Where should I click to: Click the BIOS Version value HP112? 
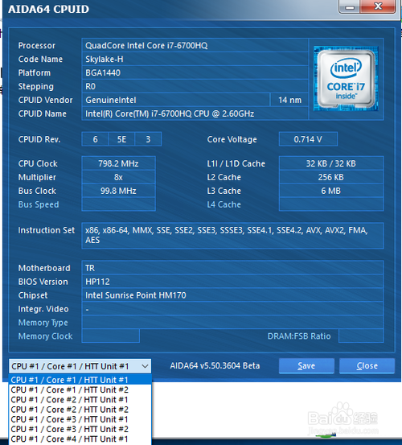pyautogui.click(x=232, y=282)
